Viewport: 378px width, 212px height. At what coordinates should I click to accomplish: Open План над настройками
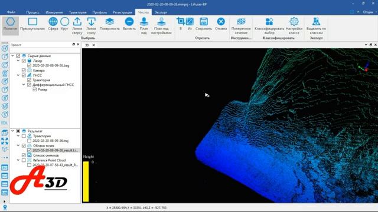tap(161, 26)
